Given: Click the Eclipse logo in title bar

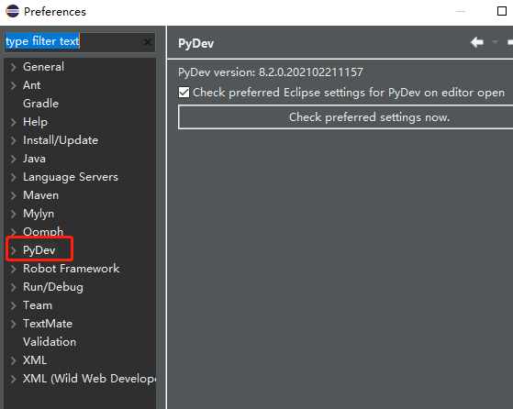Looking at the screenshot, I should 13,11.
